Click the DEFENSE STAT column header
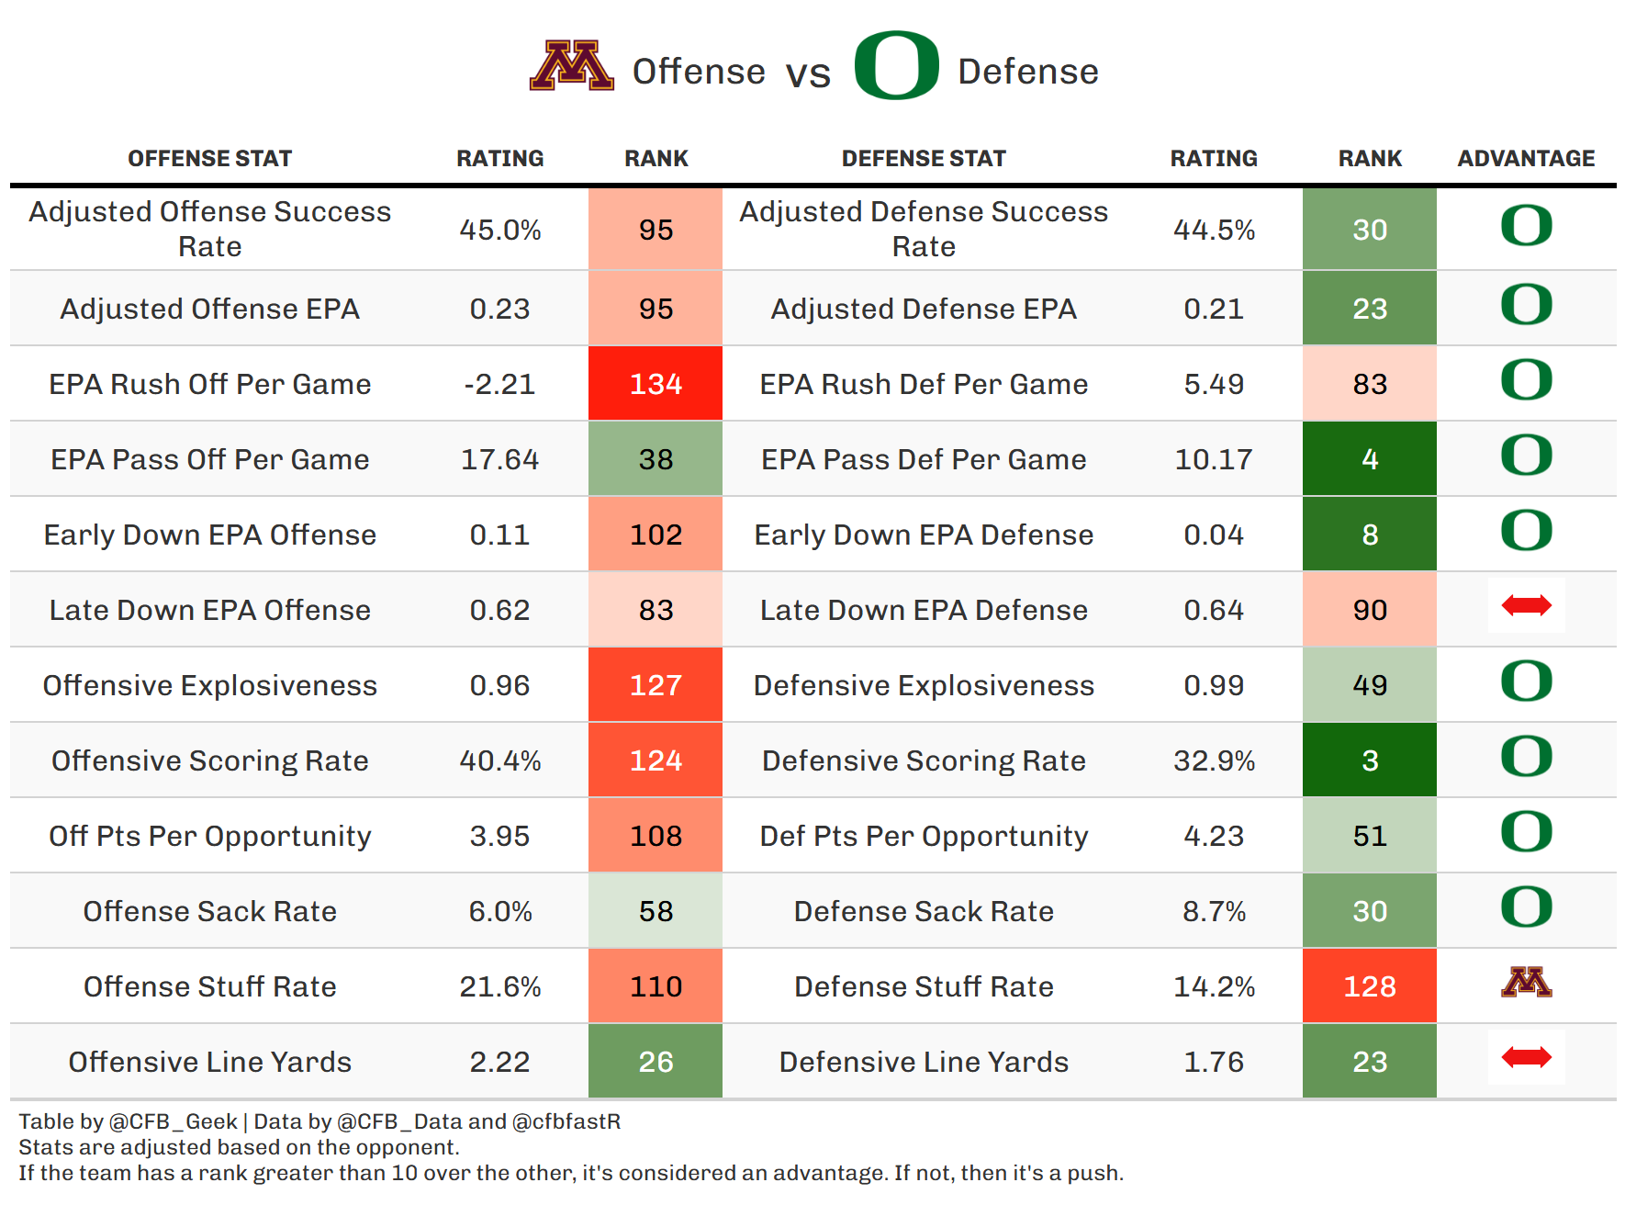The image size is (1625, 1205). [x=924, y=159]
